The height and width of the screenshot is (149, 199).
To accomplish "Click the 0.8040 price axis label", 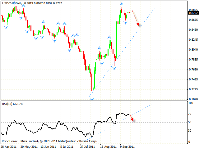I will (193, 50).
